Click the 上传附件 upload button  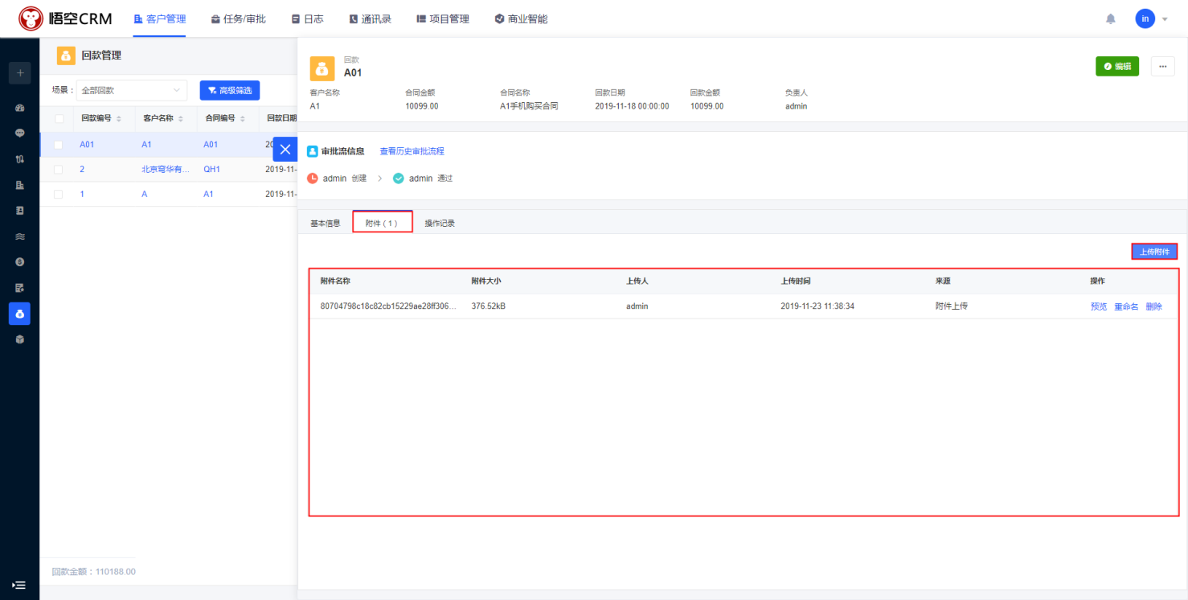pyautogui.click(x=1154, y=252)
